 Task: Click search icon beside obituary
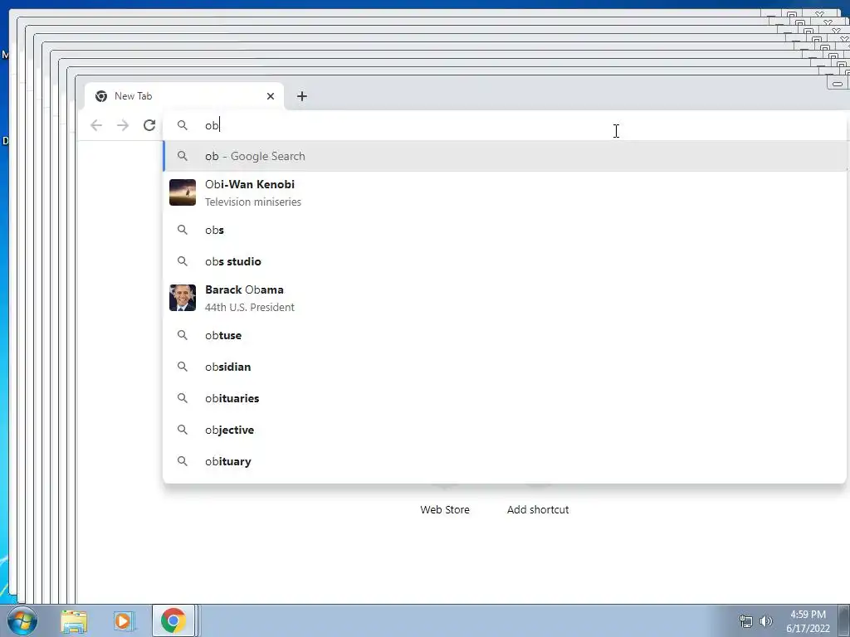[183, 461]
